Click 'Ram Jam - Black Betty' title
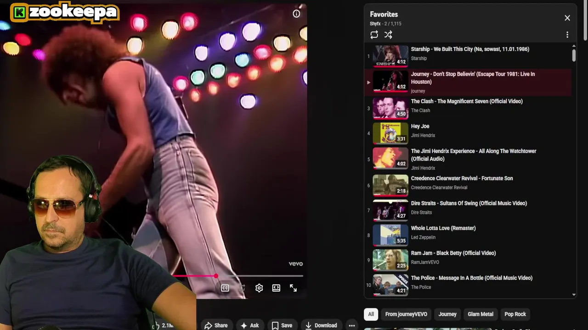Screen dimensions: 588x330 (453, 253)
